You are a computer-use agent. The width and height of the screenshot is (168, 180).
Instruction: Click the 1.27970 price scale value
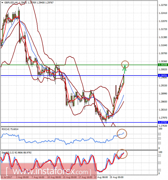pyautogui.click(x=163, y=118)
